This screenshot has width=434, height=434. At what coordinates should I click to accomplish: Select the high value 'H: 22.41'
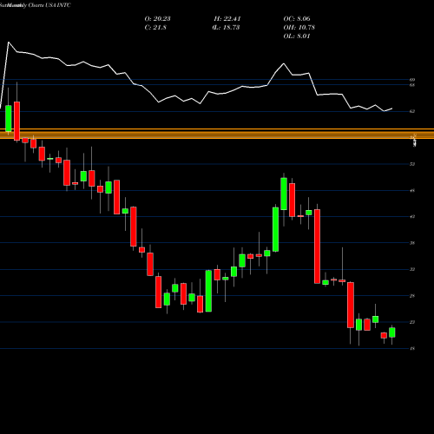click(227, 19)
